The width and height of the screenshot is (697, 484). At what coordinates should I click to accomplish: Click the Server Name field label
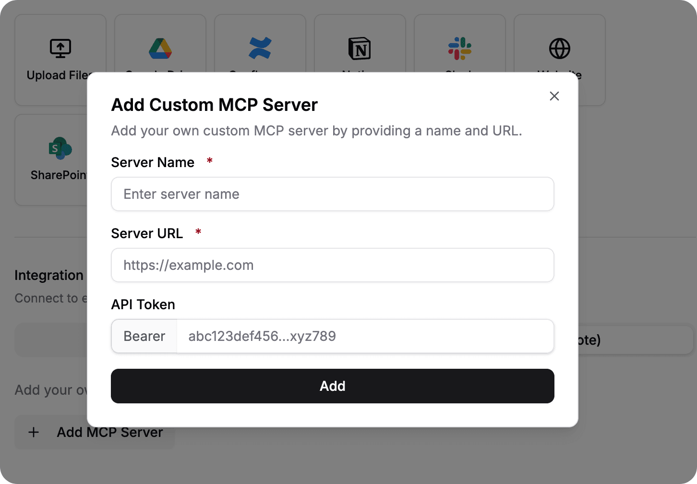click(x=153, y=162)
